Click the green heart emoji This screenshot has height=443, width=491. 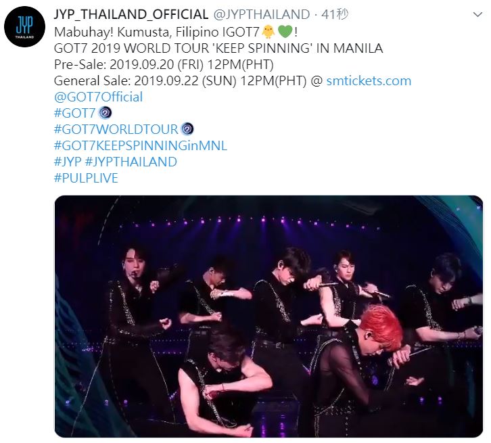[285, 32]
